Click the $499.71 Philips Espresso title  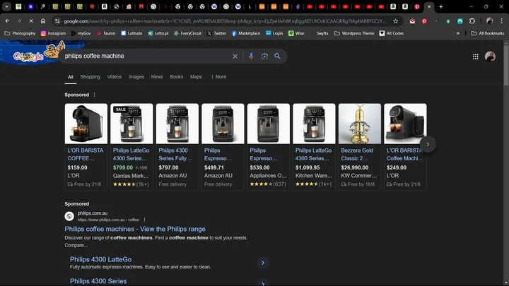218,155
